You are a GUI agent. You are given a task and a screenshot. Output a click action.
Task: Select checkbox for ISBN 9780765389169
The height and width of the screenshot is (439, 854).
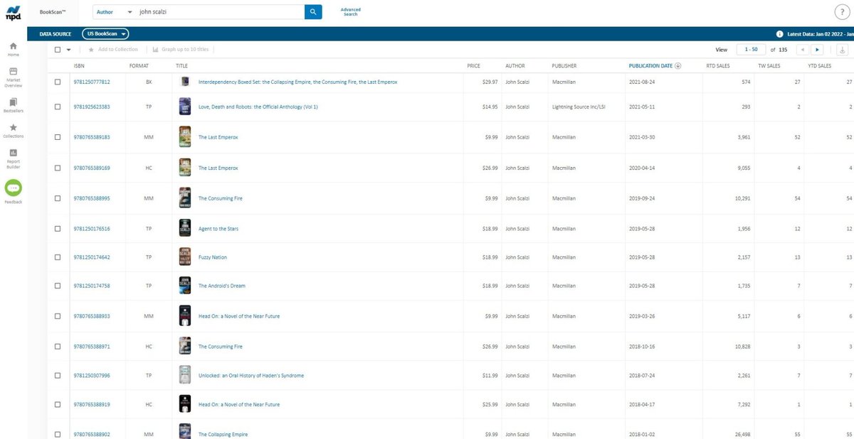pyautogui.click(x=58, y=168)
